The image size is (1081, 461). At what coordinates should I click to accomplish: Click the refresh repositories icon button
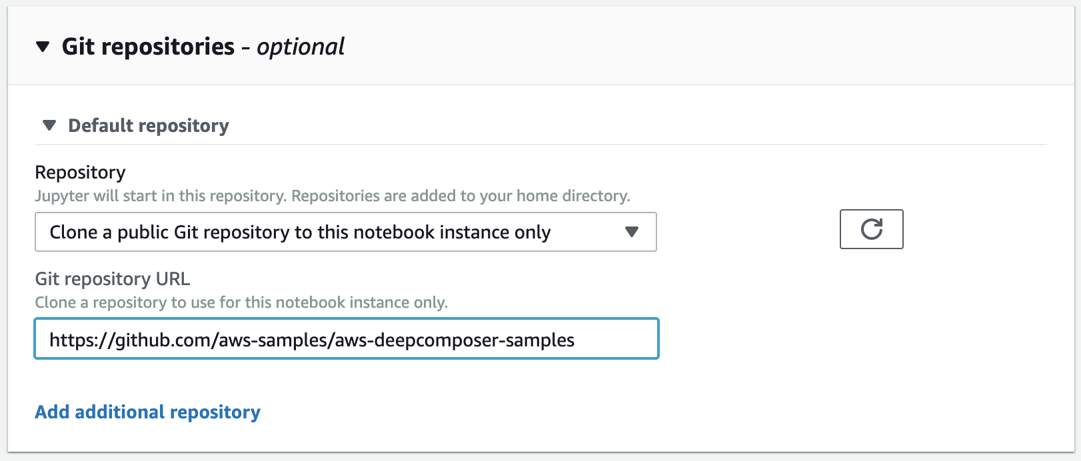click(871, 229)
